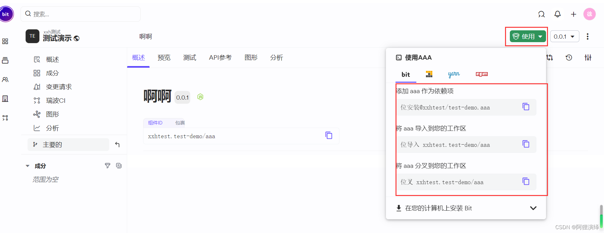Select the yarn tab
The width and height of the screenshot is (604, 233).
coord(454,74)
